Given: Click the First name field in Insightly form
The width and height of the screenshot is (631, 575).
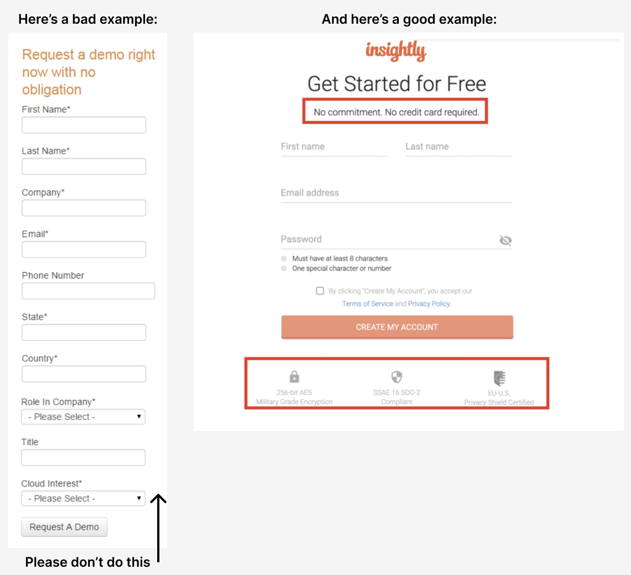Looking at the screenshot, I should click(334, 147).
